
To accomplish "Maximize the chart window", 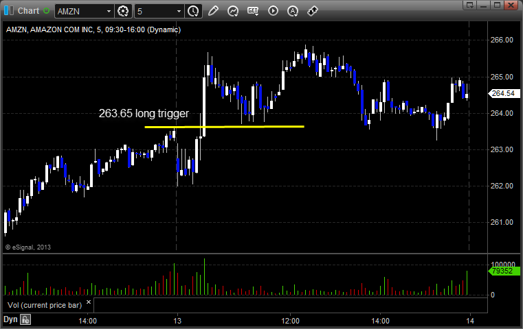I will (497, 5).
